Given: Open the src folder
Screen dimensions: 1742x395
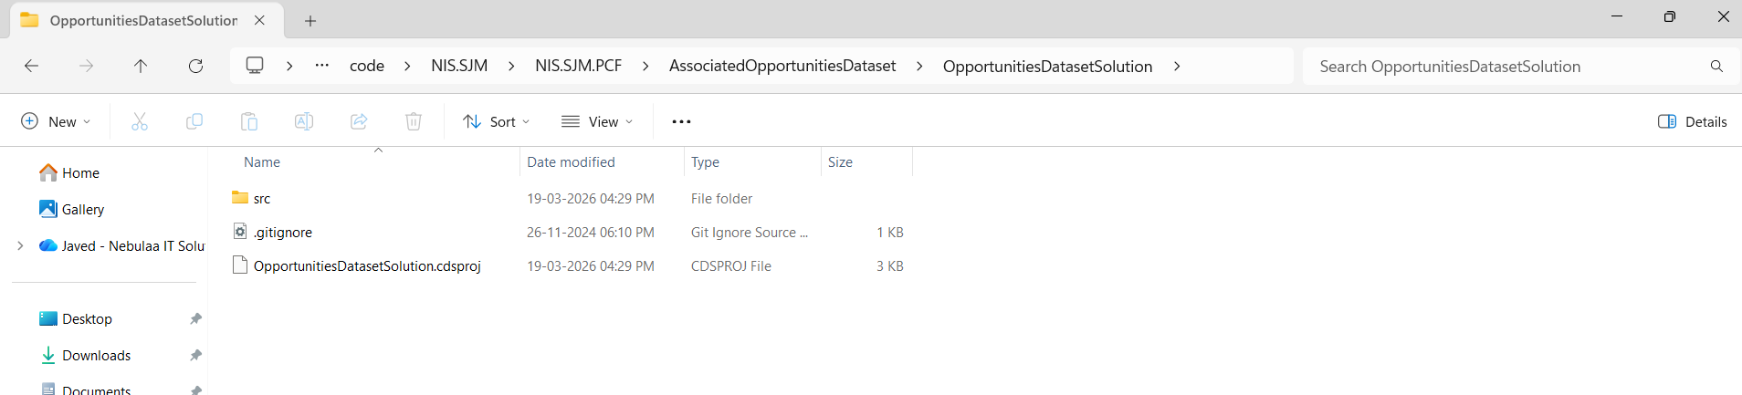Looking at the screenshot, I should pos(262,198).
